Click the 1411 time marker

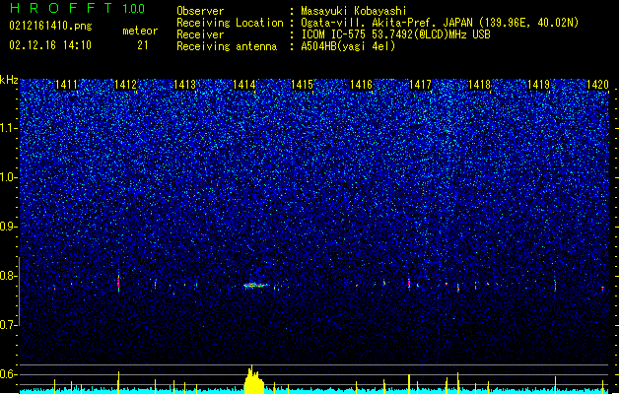click(66, 85)
